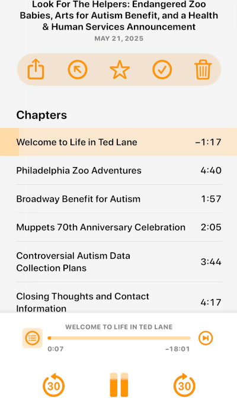Select Welcome to Life in Ted Lane chapter
This screenshot has height=411, width=237.
coord(118,142)
